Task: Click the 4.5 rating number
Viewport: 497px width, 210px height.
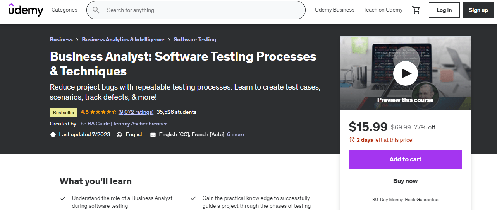Action: tap(85, 112)
